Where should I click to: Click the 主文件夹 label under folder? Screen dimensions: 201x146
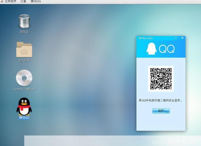click(x=24, y=60)
